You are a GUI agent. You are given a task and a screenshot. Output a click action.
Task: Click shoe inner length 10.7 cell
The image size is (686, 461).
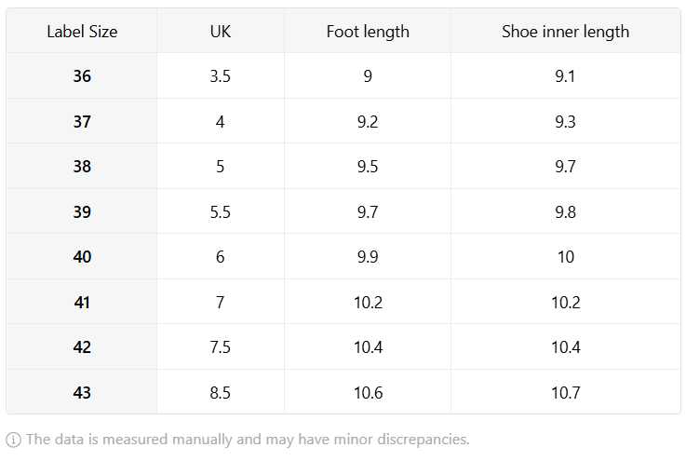tap(565, 392)
